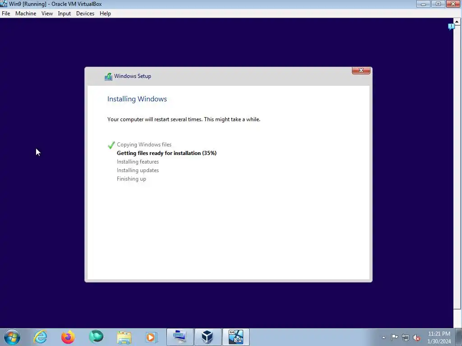Select the 'Finishing up' step text

[131, 179]
